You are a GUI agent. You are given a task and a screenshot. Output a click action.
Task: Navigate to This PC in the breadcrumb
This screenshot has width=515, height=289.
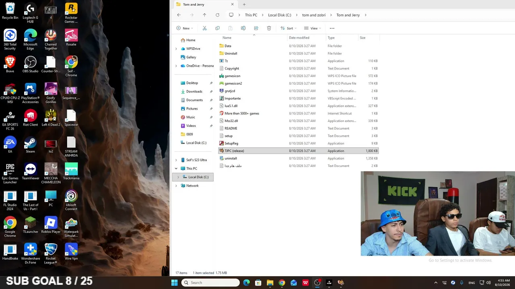coord(251,15)
